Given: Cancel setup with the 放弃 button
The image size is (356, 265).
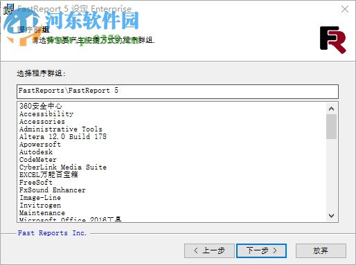Looking at the screenshot, I should tap(321, 250).
